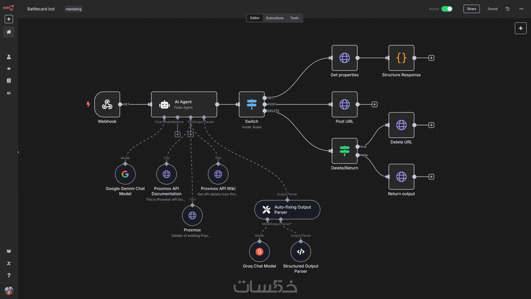Open workflow history icon
This screenshot has width=531, height=299.
[507, 9]
